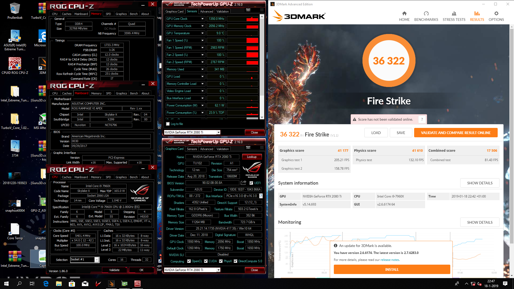
Task: Switch to Advanced tab in GPU-Z Sensors window
Action: pos(207,12)
